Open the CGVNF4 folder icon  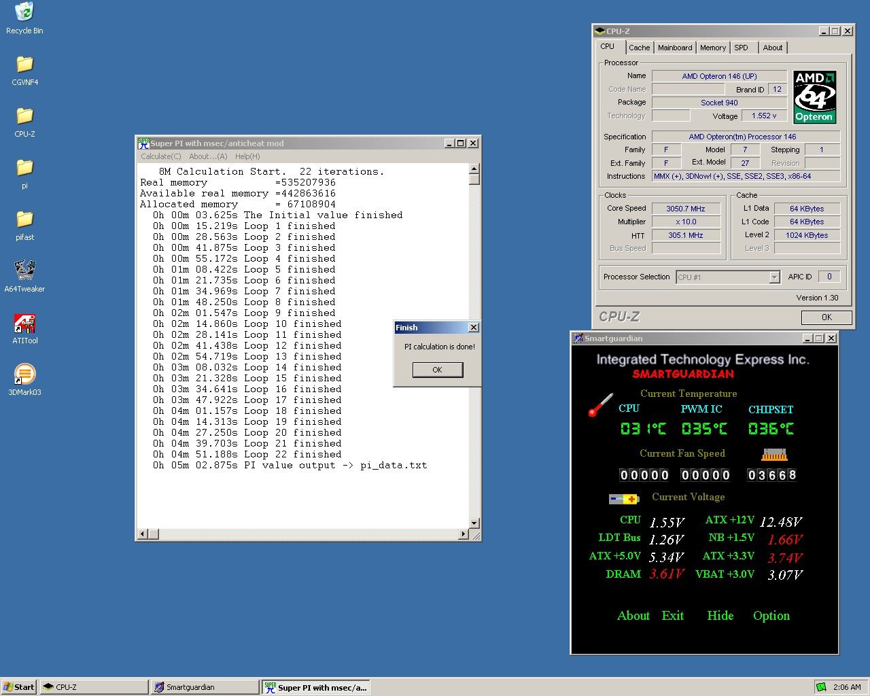(x=24, y=64)
